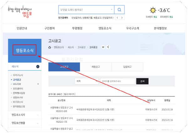Click the Yeongdeungpo logo at top left
The image size is (188, 133).
(x=20, y=12)
